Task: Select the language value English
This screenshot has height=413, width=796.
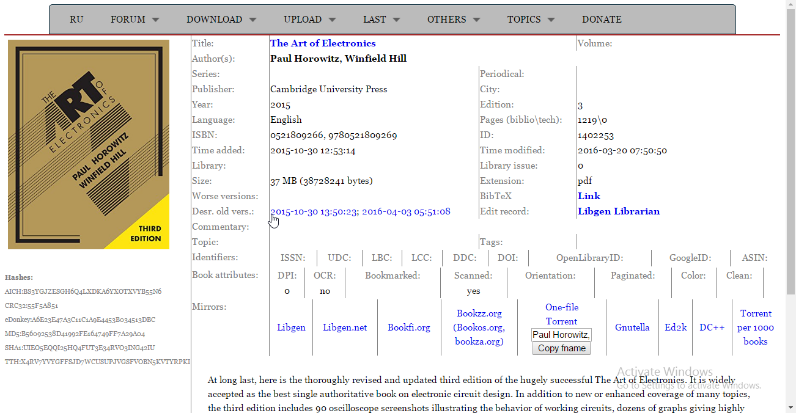Action: pos(286,120)
